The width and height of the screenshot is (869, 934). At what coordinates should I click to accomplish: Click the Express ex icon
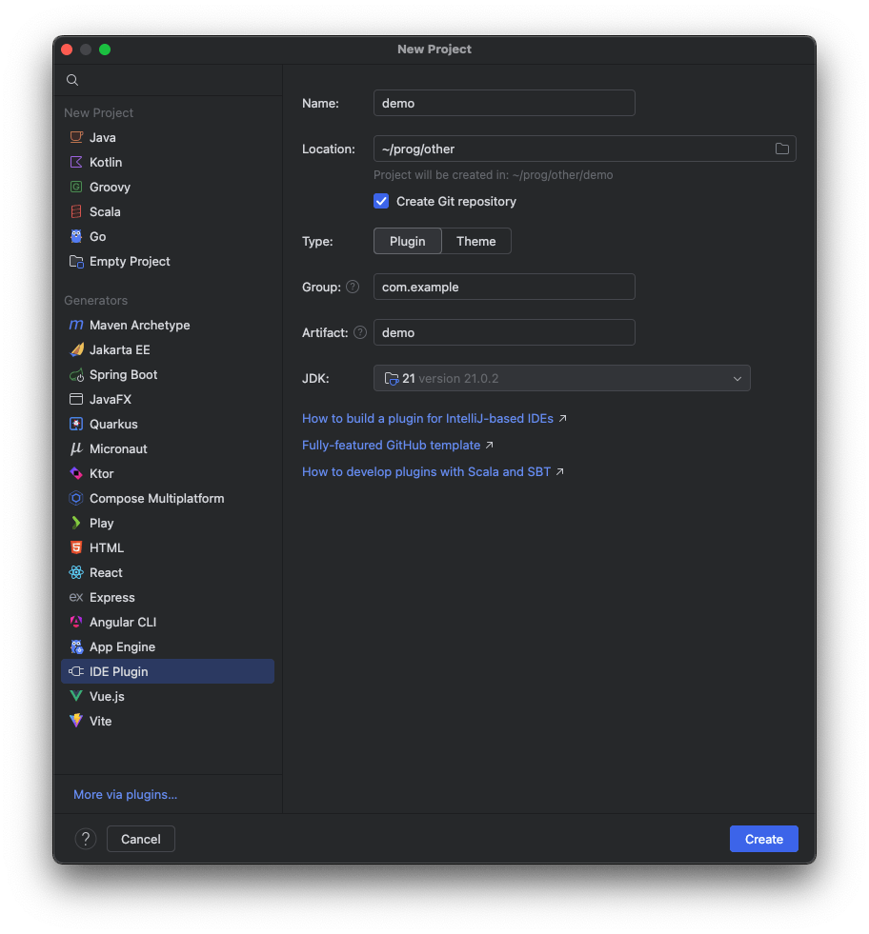click(76, 597)
